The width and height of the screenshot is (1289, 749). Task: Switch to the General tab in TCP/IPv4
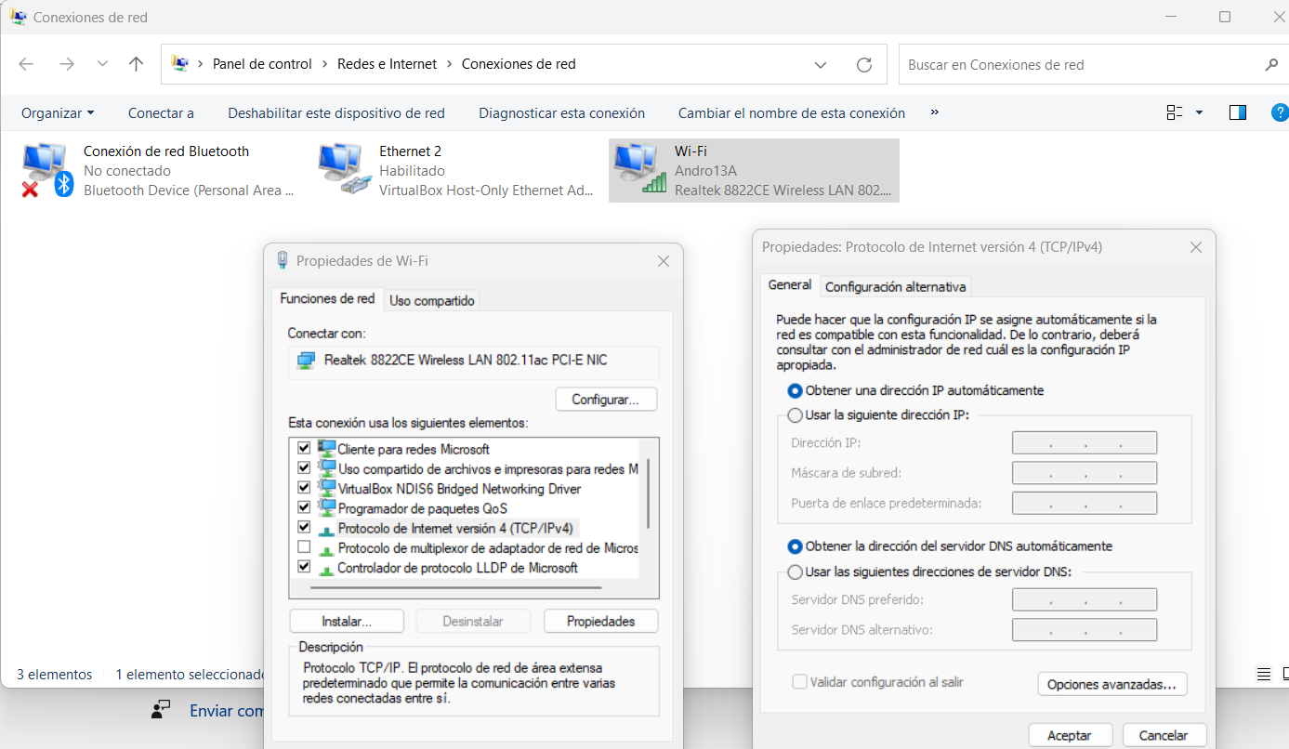[789, 284]
